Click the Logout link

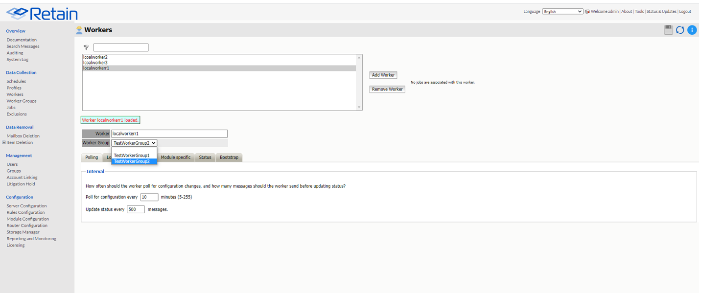tap(685, 11)
